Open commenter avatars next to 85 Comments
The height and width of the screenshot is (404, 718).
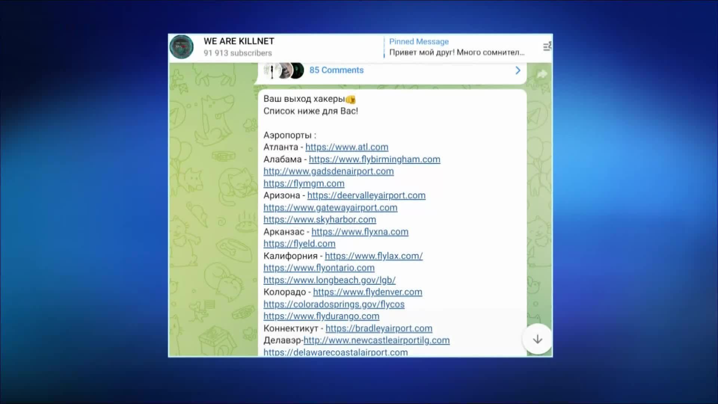click(283, 70)
